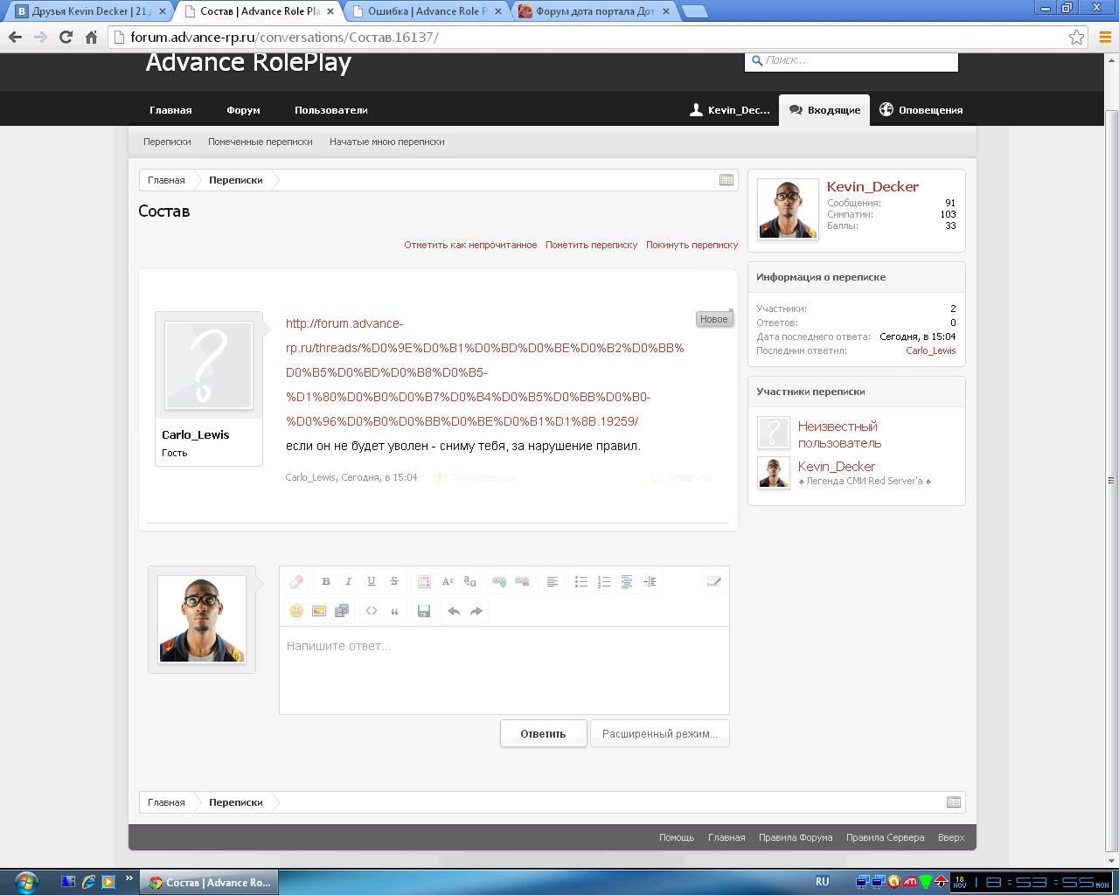Viewport: 1119px width, 895px height.
Task: Open the Пользователи navigation tab
Action: 331,110
